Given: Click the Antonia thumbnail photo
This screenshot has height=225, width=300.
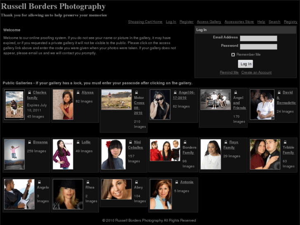Looking at the screenshot, I should point(161,194).
